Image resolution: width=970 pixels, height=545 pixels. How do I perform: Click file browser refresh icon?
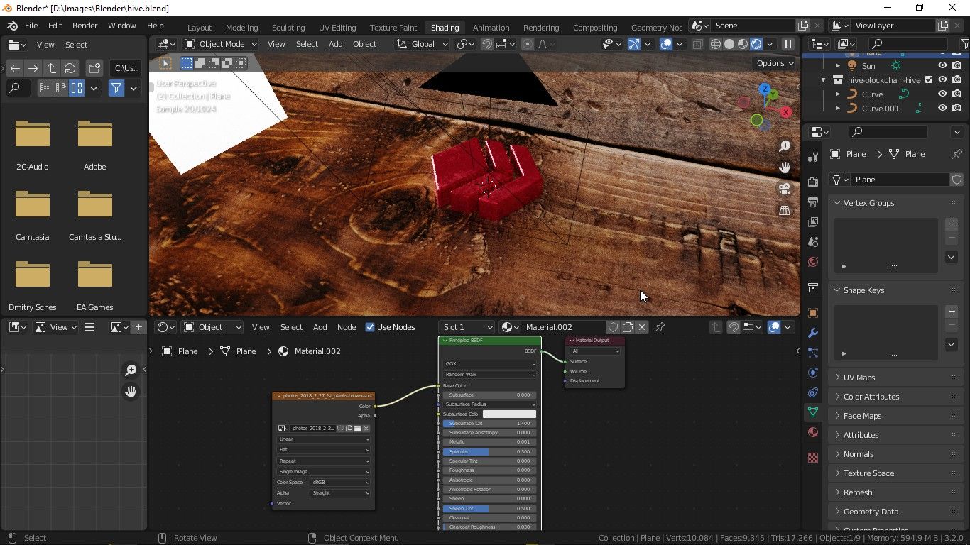[70, 68]
